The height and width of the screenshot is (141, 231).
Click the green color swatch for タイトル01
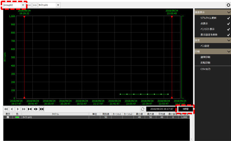click(17, 117)
